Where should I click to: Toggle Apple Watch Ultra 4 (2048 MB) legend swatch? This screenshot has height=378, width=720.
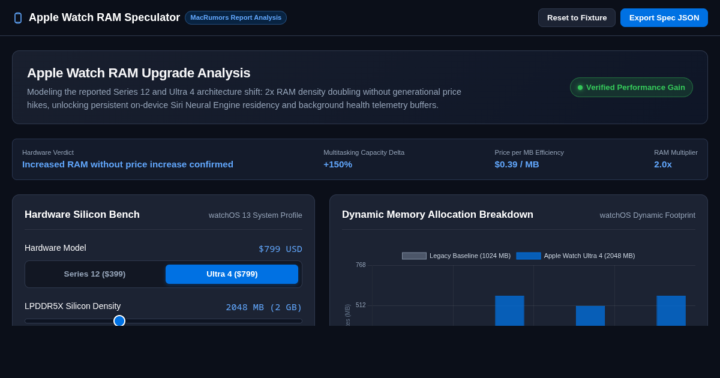[x=529, y=256]
